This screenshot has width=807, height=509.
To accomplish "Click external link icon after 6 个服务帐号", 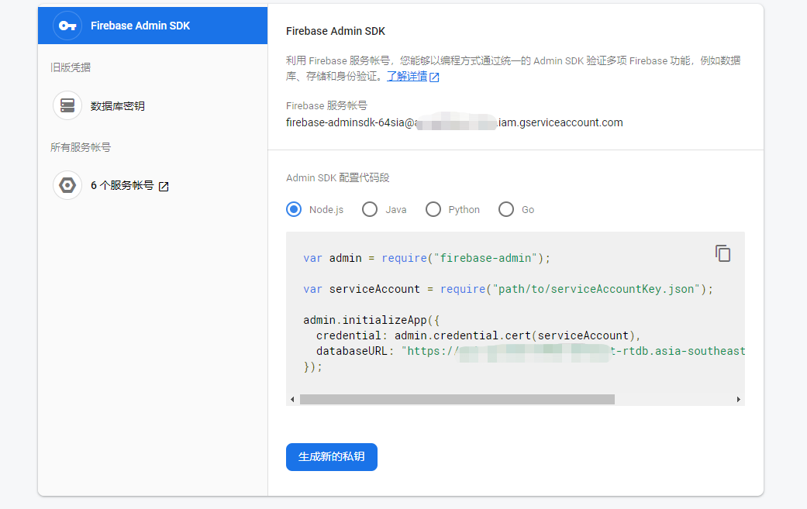I will tap(164, 187).
